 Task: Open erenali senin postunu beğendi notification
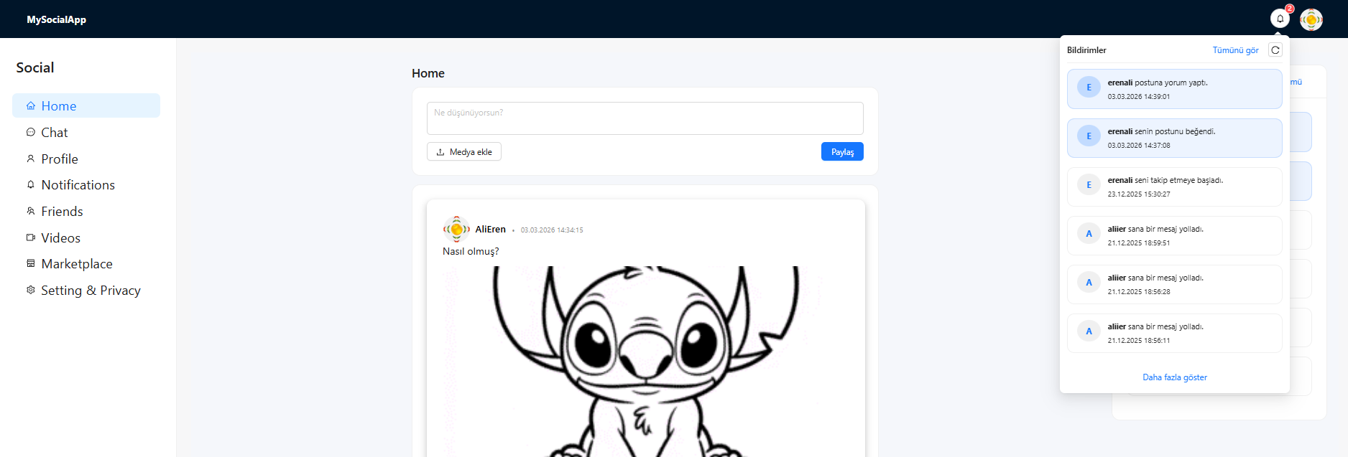point(1175,138)
